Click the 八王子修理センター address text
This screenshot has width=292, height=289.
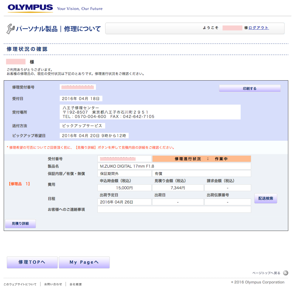(x=108, y=112)
